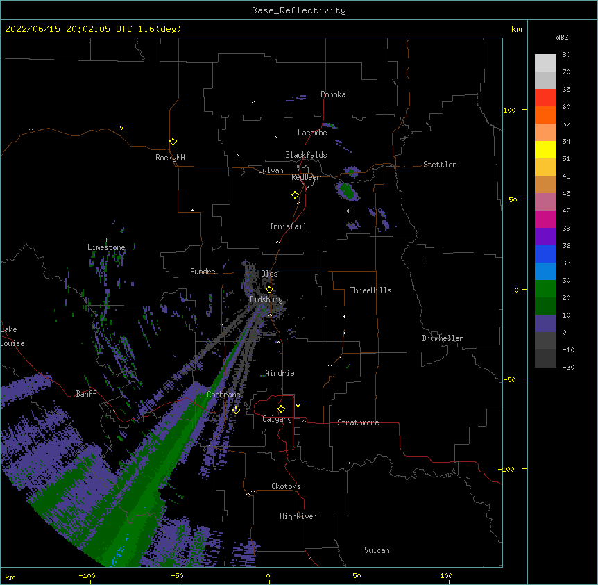Select the yellow diamond marker beside Olds
598x585 pixels.
click(269, 290)
